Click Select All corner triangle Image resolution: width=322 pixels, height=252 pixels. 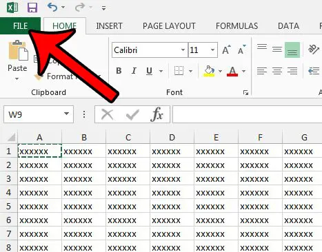point(11,137)
